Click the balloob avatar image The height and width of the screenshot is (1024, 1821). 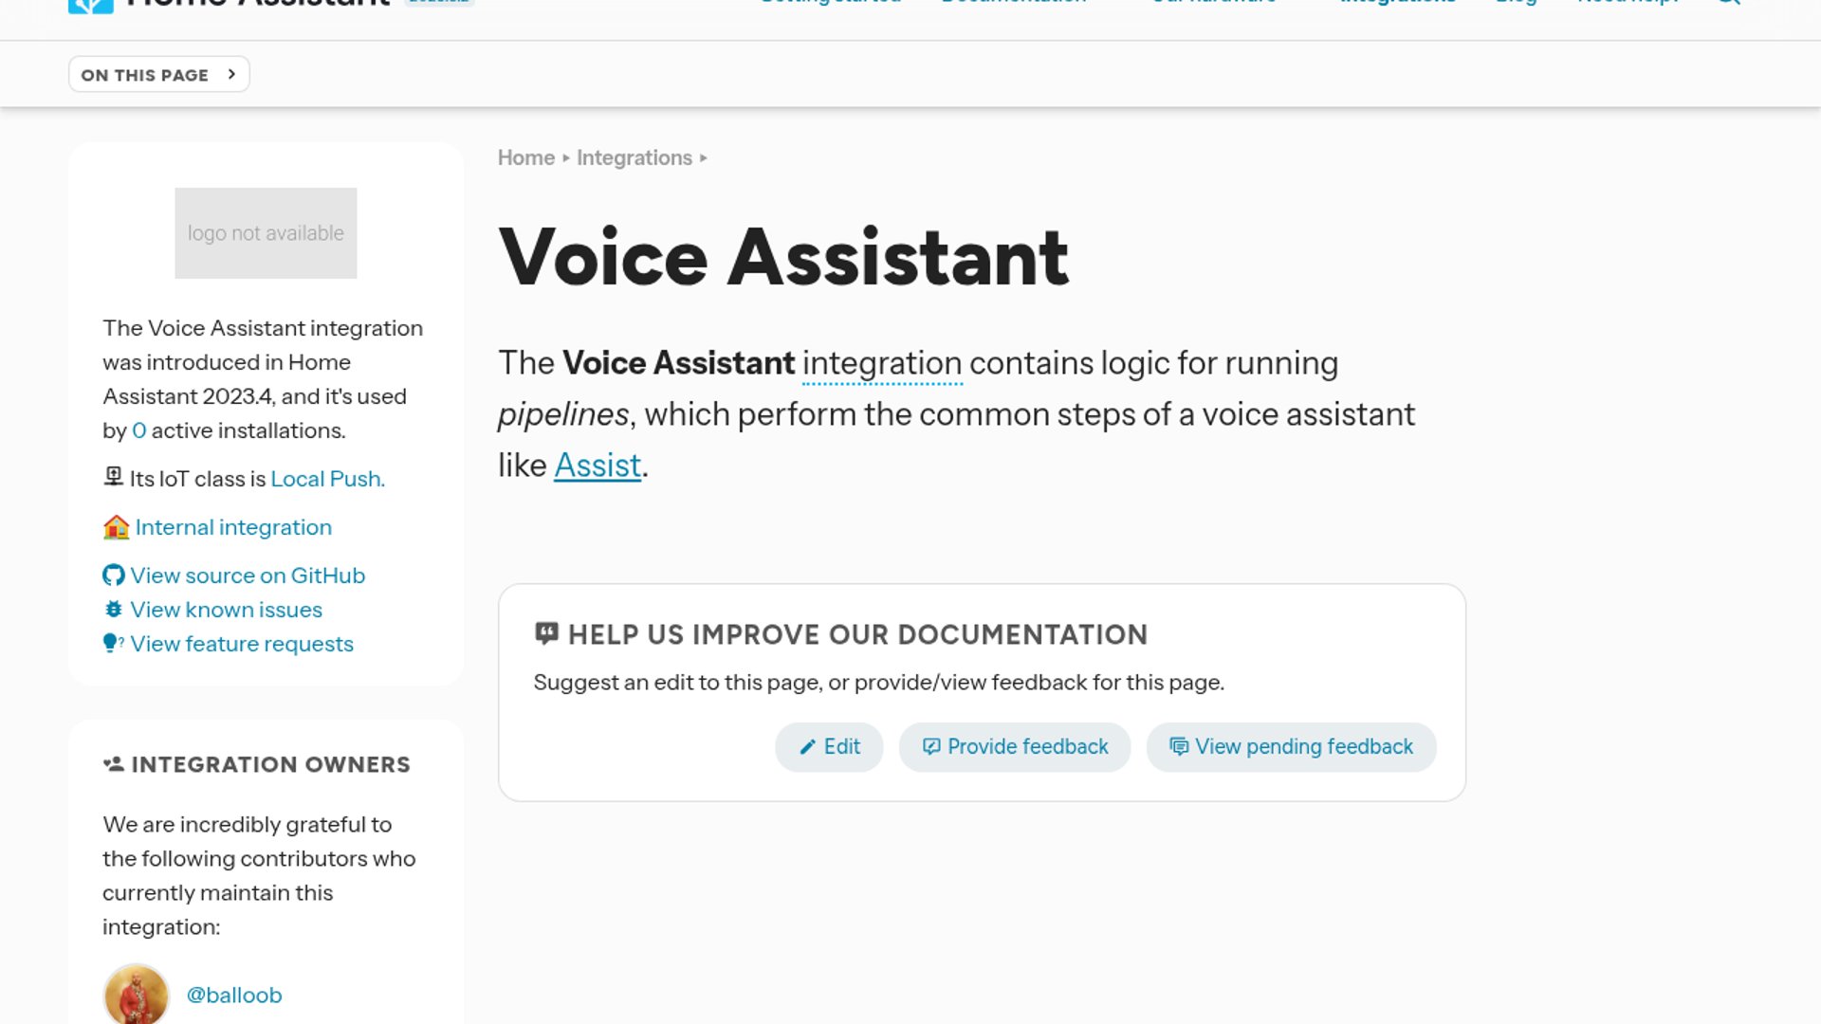pos(136,996)
